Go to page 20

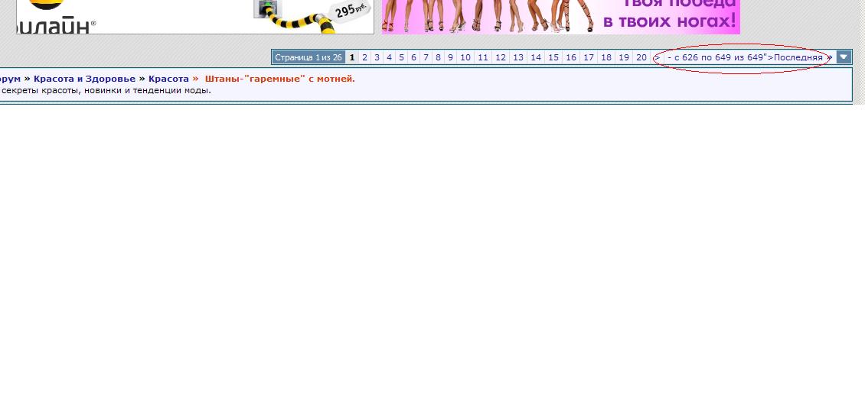click(x=641, y=57)
